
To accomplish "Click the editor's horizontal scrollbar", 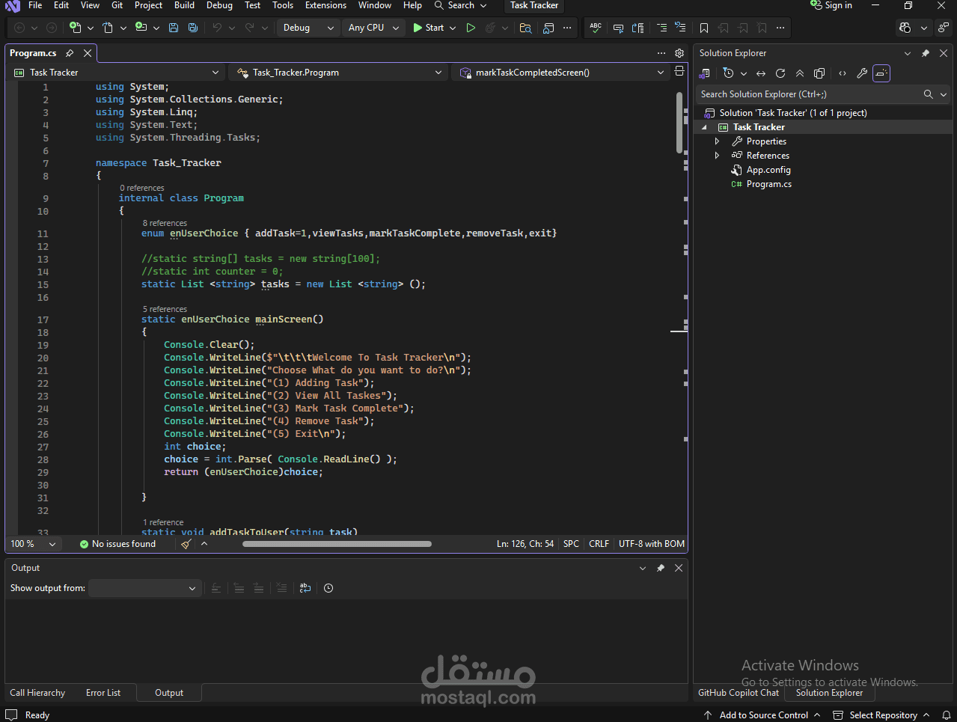I will click(x=337, y=544).
